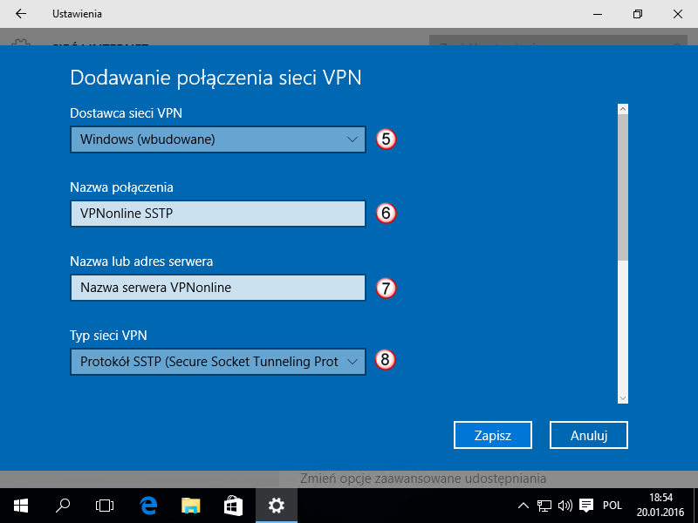Expand the Dostawca sieci VPN dropdown
Screen dimensions: 698x523
218,139
